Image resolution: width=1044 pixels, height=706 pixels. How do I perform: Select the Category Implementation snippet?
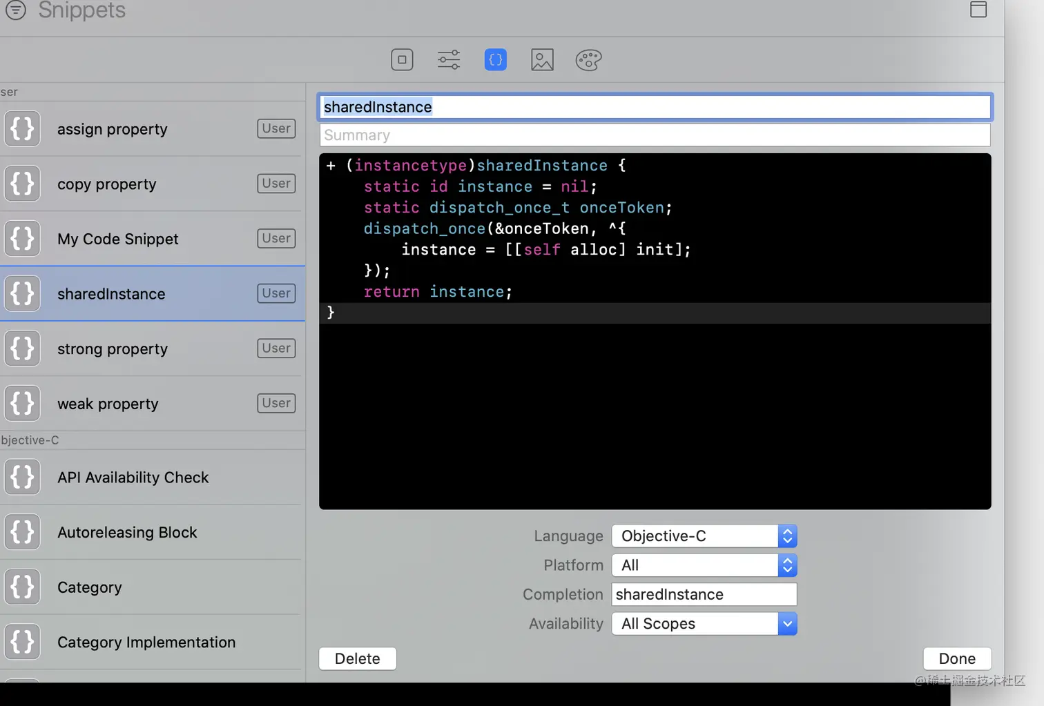click(152, 642)
